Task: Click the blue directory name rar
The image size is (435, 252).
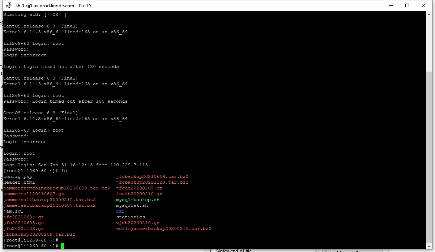Action: click(120, 211)
